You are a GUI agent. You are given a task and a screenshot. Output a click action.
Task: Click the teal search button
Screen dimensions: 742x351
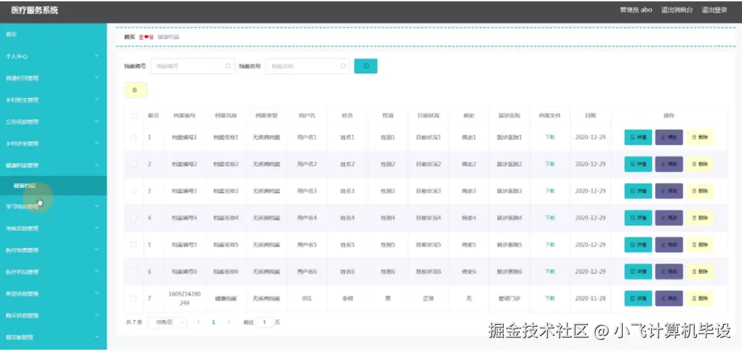366,66
